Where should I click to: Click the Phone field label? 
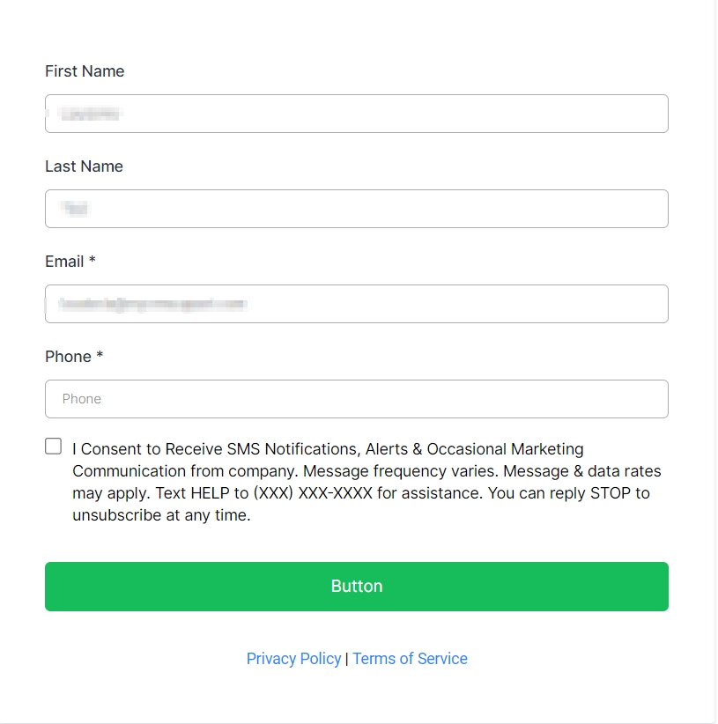(68, 357)
